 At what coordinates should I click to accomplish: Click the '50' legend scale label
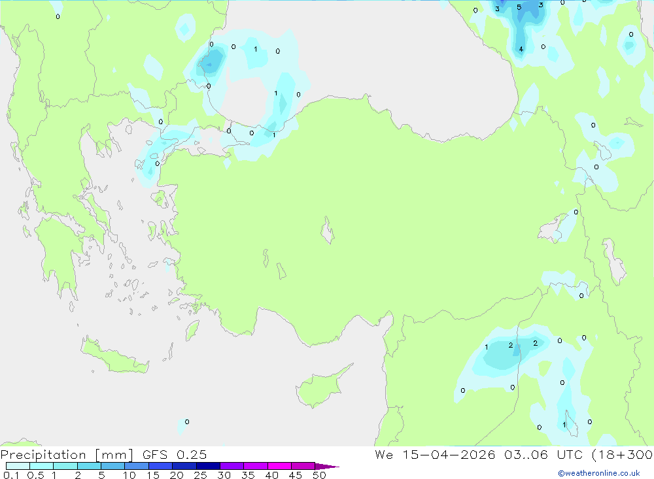pyautogui.click(x=319, y=475)
